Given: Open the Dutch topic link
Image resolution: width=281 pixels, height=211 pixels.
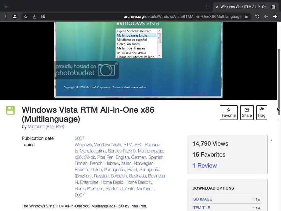Looking at the screenshot, I should coord(96,170).
